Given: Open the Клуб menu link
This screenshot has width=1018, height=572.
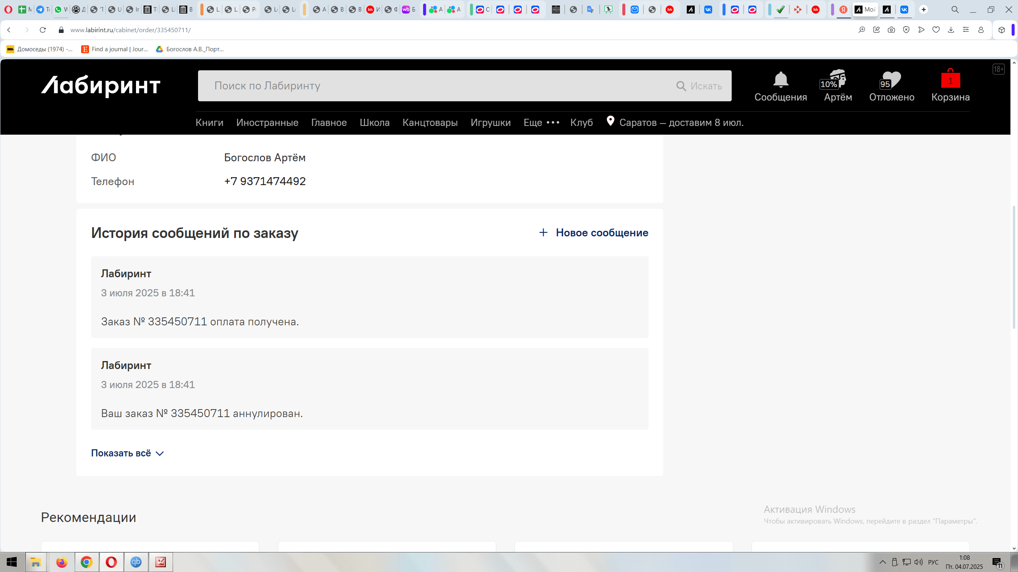Looking at the screenshot, I should click(x=581, y=122).
